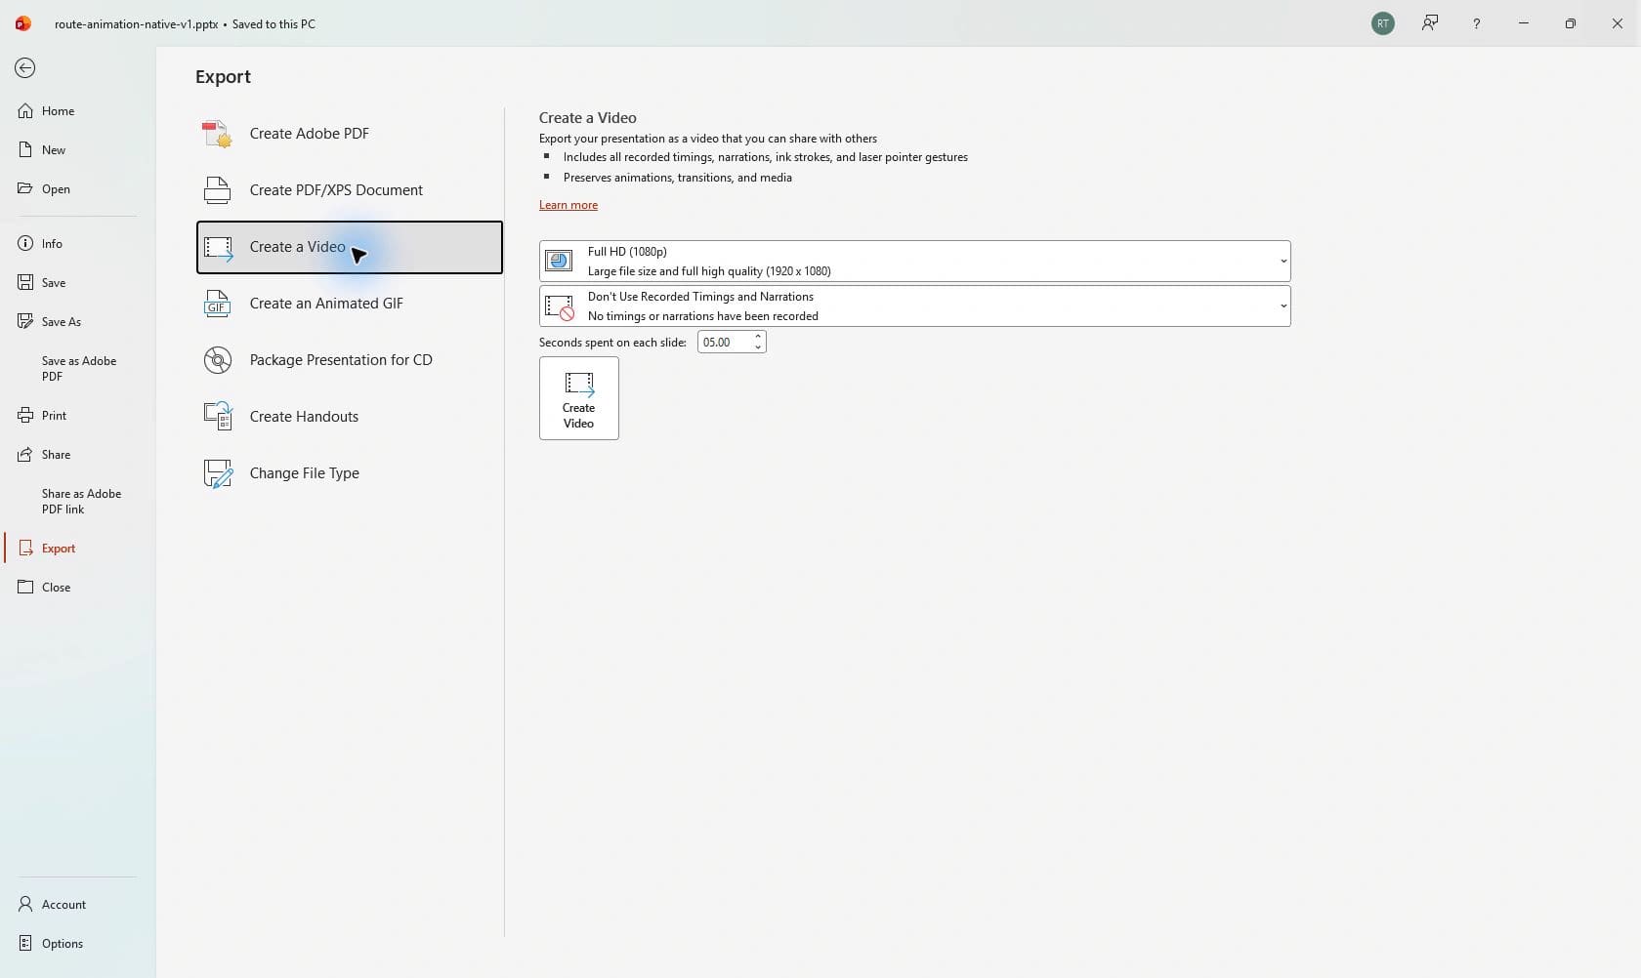Click the Help question mark icon
This screenshot has height=978, width=1641.
pyautogui.click(x=1477, y=23)
